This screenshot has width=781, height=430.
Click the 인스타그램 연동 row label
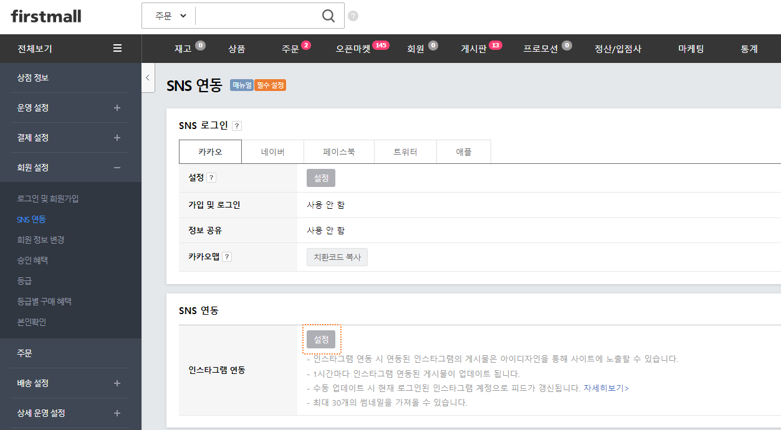point(217,370)
